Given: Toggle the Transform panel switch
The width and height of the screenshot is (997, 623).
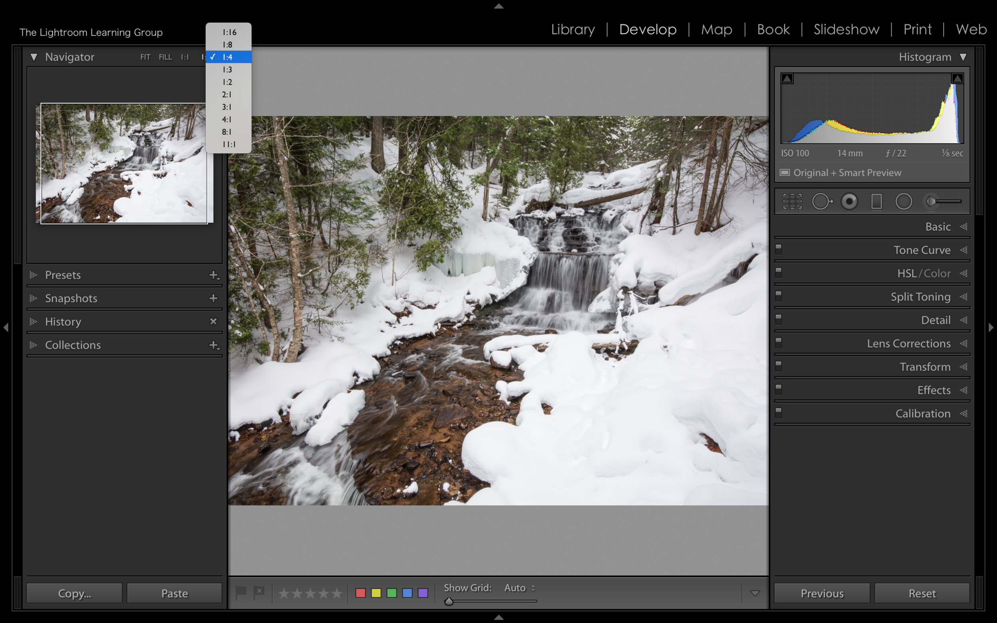Looking at the screenshot, I should [x=778, y=366].
